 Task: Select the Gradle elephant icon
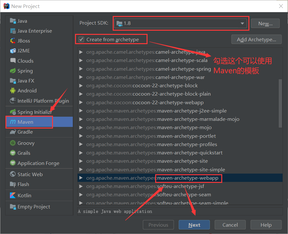click(13, 132)
